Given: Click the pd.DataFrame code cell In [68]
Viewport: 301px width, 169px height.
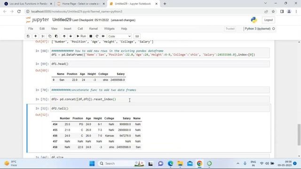Looking at the screenshot, I should coord(160,53).
